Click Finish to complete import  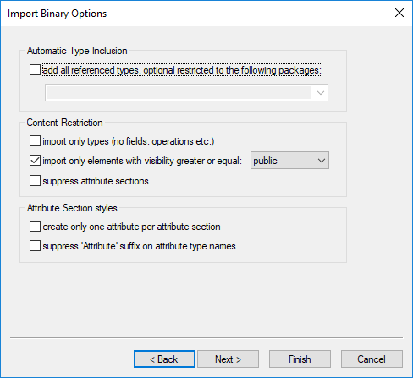click(x=300, y=359)
